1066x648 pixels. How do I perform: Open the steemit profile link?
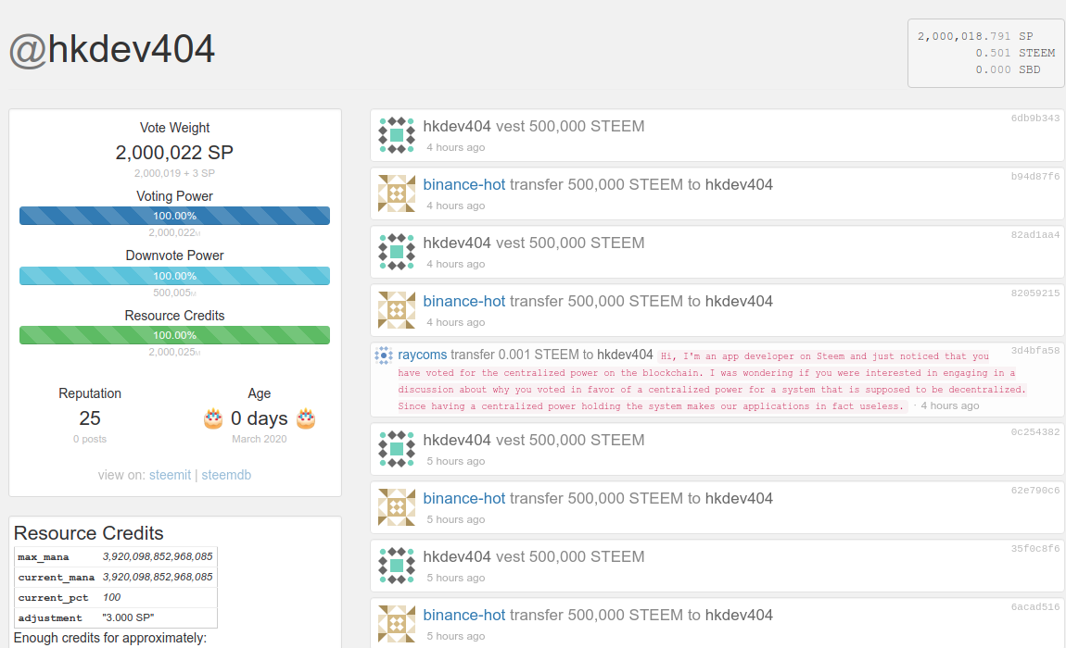(170, 475)
